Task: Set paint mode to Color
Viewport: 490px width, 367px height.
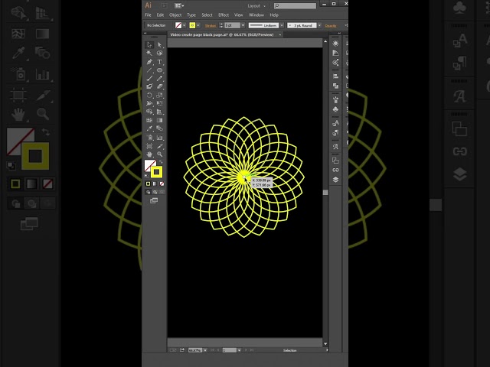Action: [148, 183]
